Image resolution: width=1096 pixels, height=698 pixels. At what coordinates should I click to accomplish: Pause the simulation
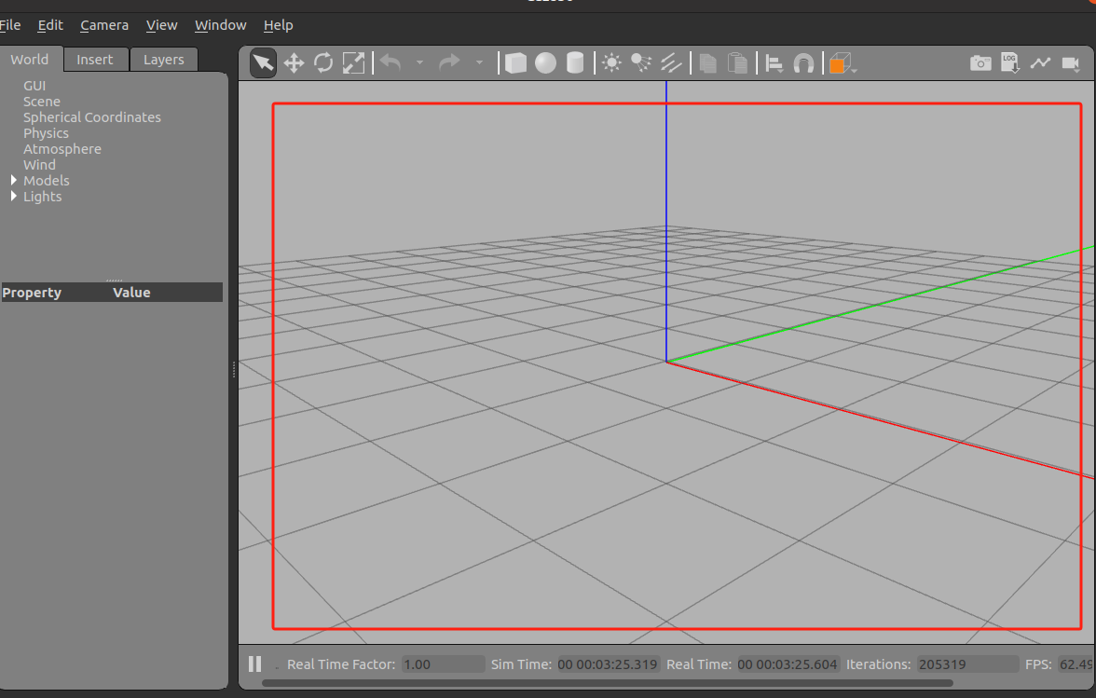point(255,664)
